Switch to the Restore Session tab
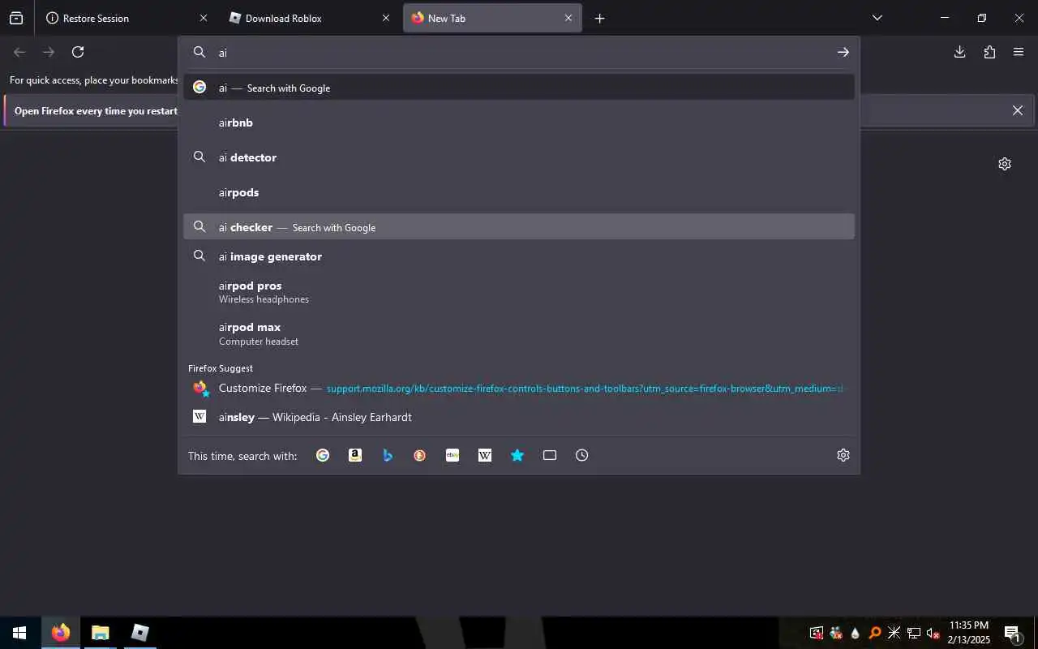1038x649 pixels. click(x=127, y=18)
